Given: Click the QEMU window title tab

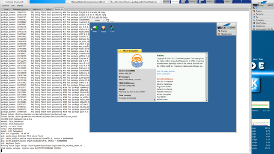Looking at the screenshot, I should [97, 20].
